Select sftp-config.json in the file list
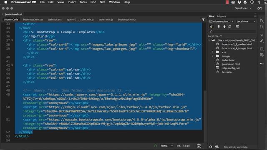 pos(231,68)
